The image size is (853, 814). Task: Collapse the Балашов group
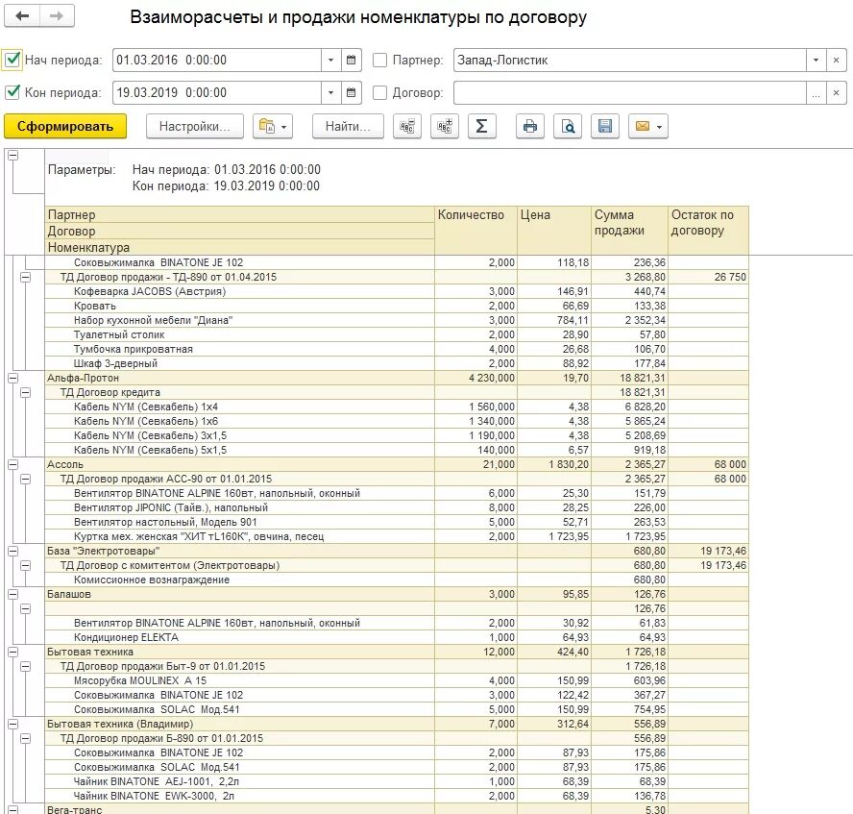12,594
